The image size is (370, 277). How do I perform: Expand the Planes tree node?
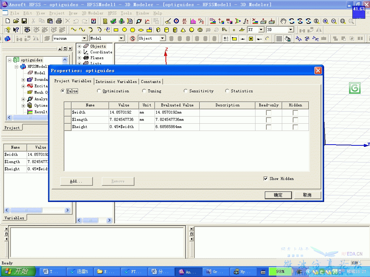tap(79, 58)
